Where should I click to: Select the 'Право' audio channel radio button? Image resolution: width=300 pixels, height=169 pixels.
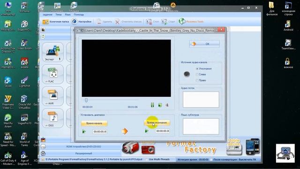coord(197,80)
